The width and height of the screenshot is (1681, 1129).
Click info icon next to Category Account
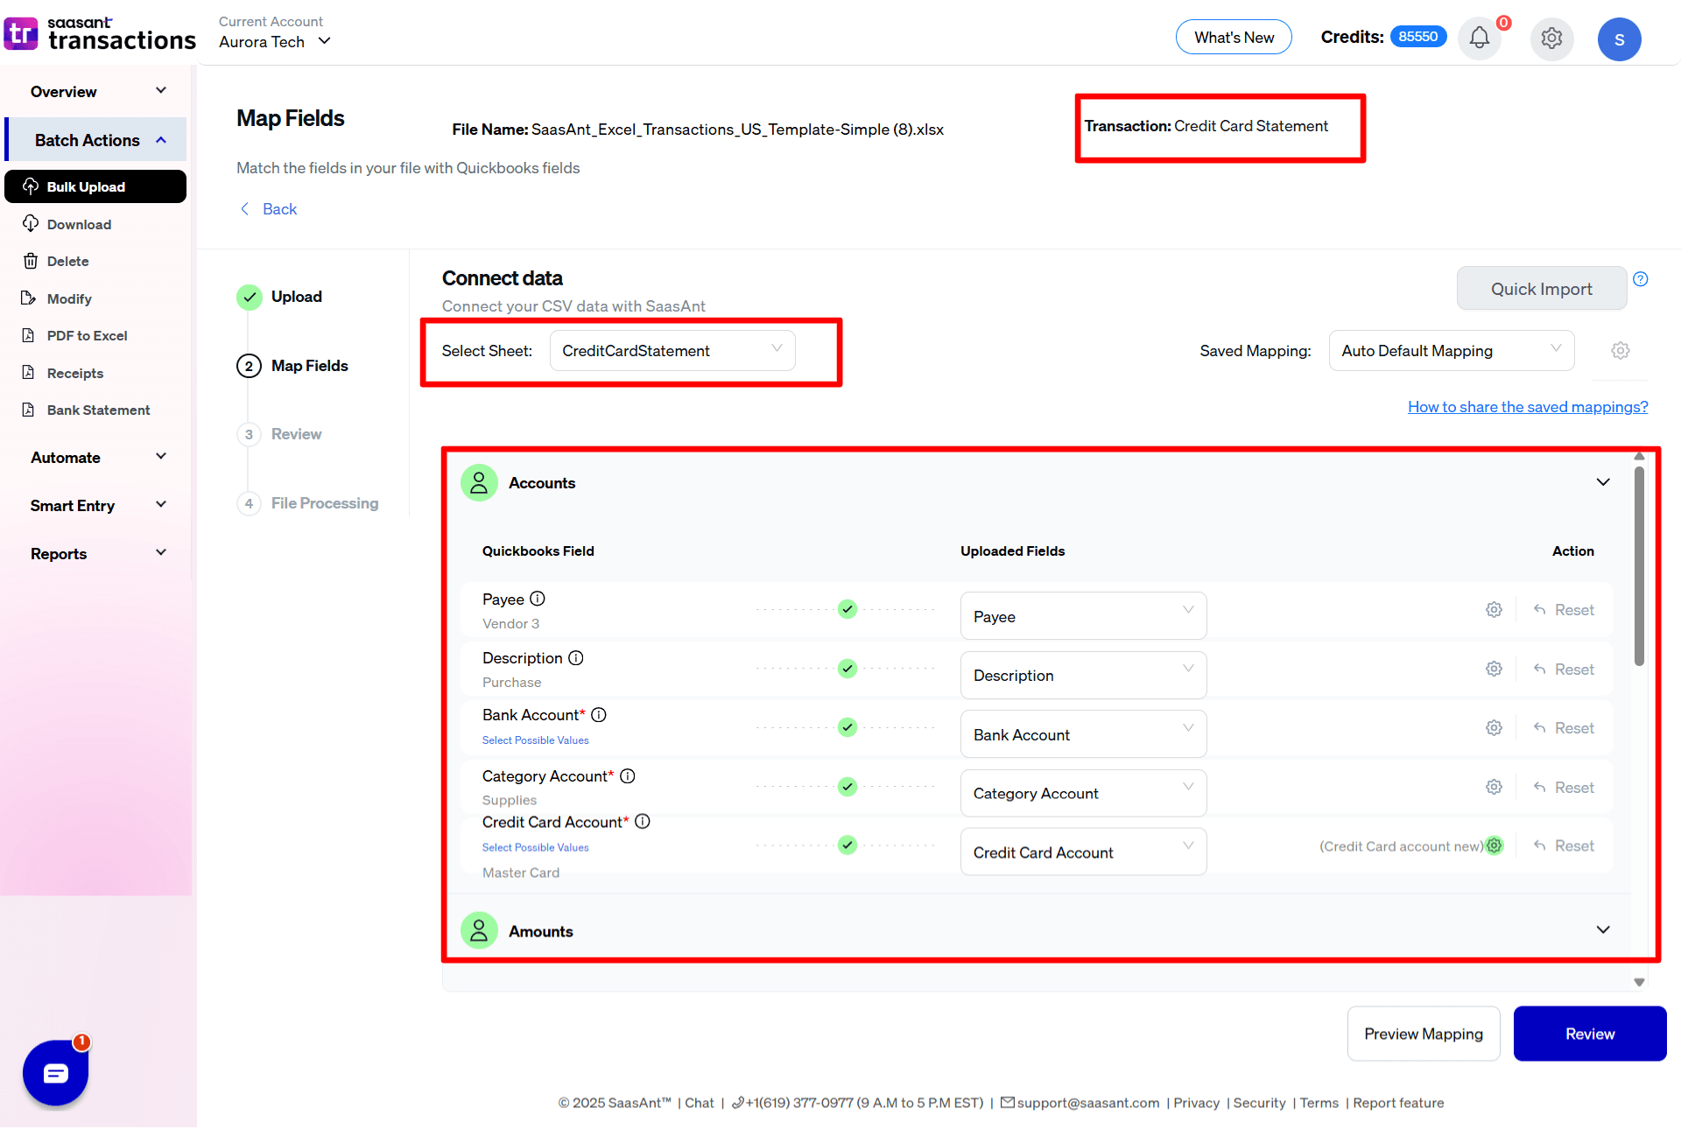[x=628, y=776]
